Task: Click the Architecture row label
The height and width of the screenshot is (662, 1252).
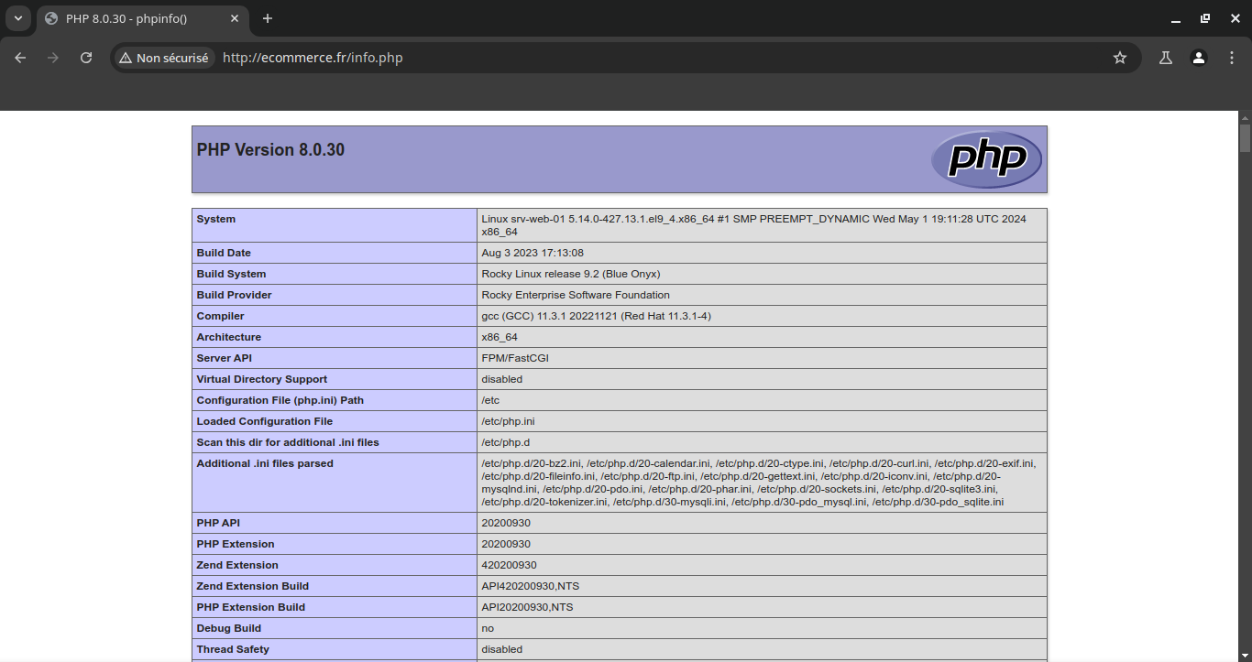Action: (x=228, y=337)
